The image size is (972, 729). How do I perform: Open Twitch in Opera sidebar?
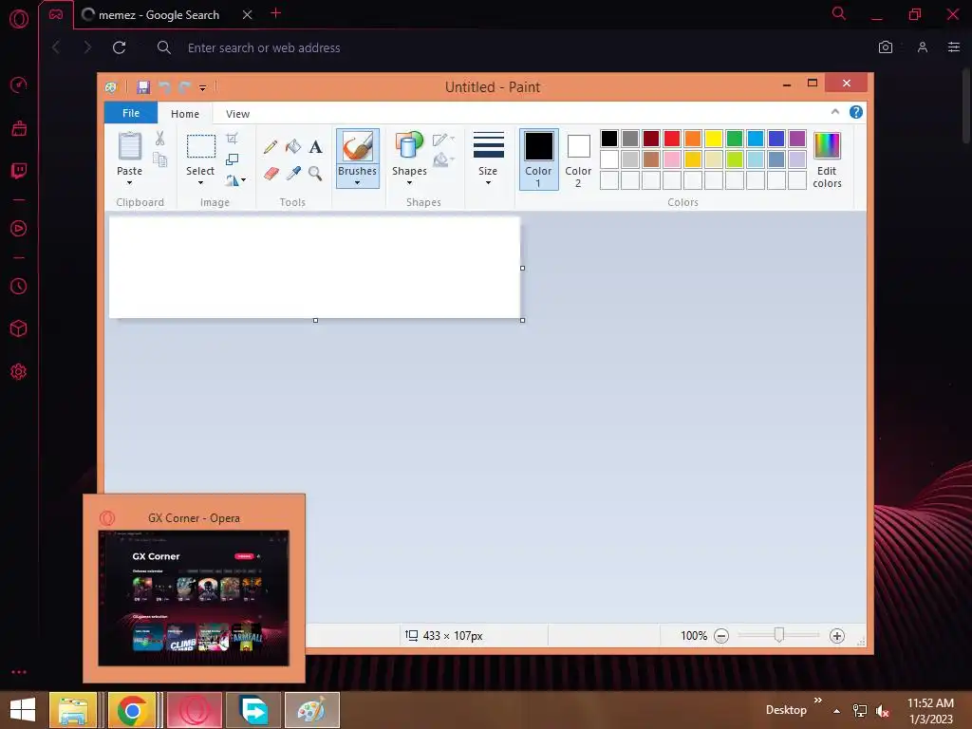(19, 171)
